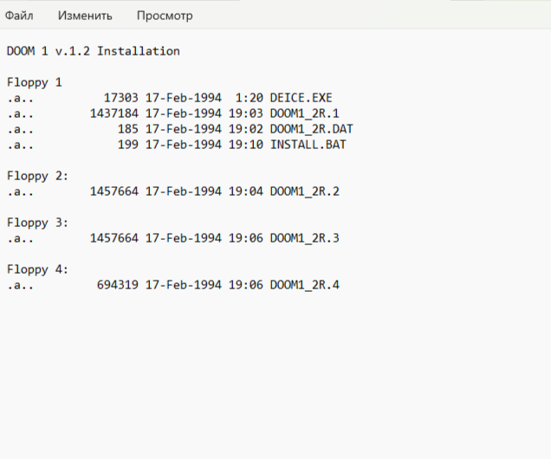Click the date on the DEICE.EXE row

184,98
